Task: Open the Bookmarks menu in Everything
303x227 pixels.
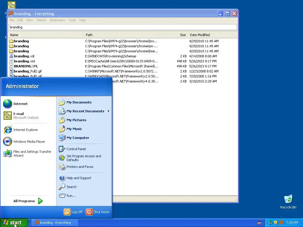Action: (x=57, y=20)
